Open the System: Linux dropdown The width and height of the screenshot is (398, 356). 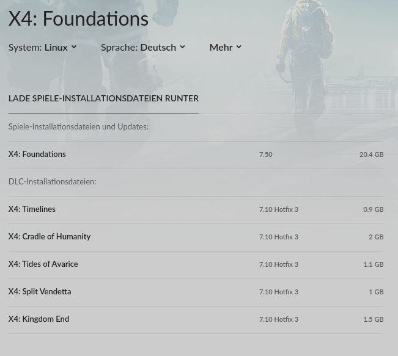tap(42, 48)
